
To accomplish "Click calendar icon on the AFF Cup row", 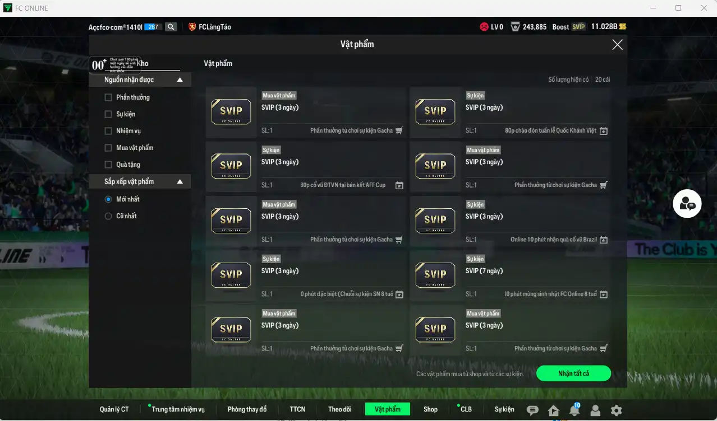I will click(399, 185).
